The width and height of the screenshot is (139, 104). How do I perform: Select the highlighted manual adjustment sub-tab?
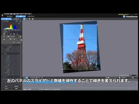(6, 19)
